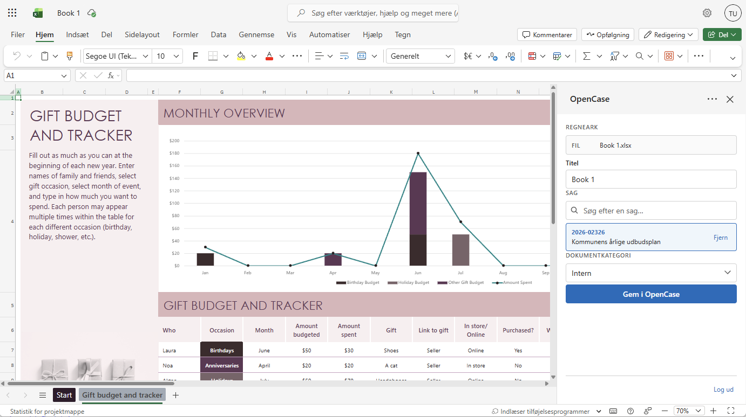The height and width of the screenshot is (417, 746).
Task: Merge and center cells icon
Action: click(x=362, y=56)
